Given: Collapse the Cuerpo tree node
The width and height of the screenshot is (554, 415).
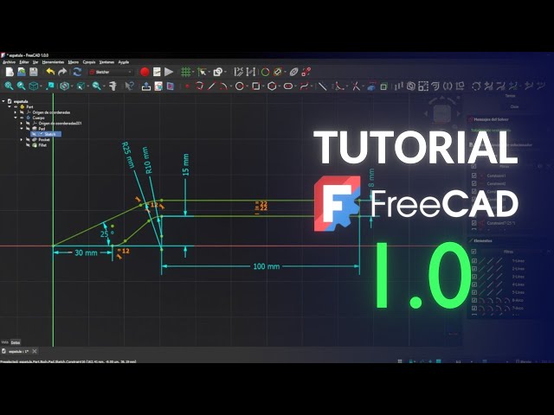Looking at the screenshot, I should click(16, 118).
